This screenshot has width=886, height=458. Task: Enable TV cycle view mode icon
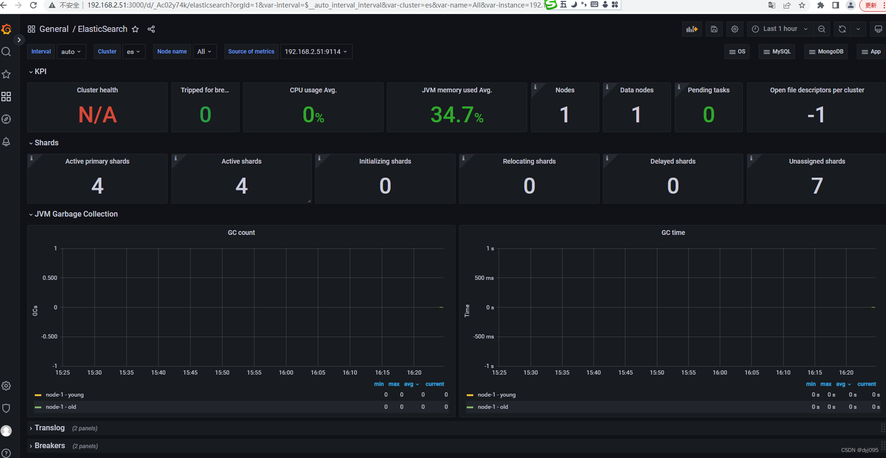[x=878, y=29]
